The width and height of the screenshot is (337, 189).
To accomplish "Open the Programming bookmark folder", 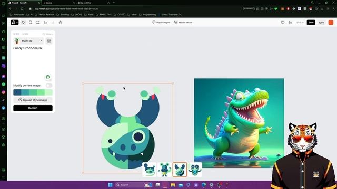I will 147,15.
